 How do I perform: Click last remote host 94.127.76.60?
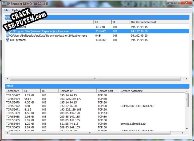click(x=139, y=31)
